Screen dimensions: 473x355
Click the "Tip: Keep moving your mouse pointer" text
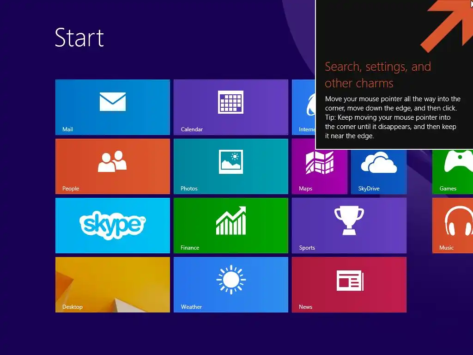(388, 117)
